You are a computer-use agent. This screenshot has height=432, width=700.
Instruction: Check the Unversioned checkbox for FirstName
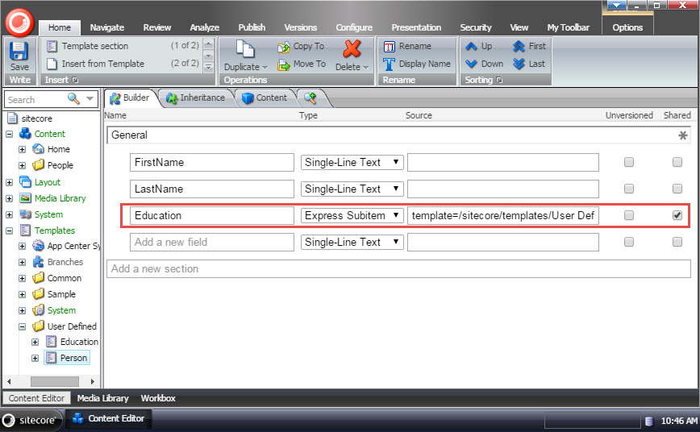pyautogui.click(x=629, y=162)
